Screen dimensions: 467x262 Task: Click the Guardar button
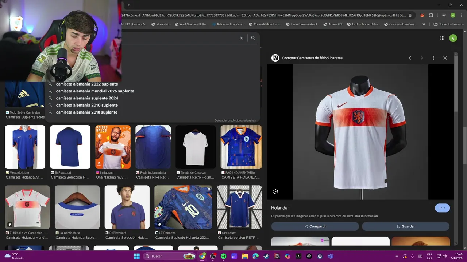[x=406, y=226]
